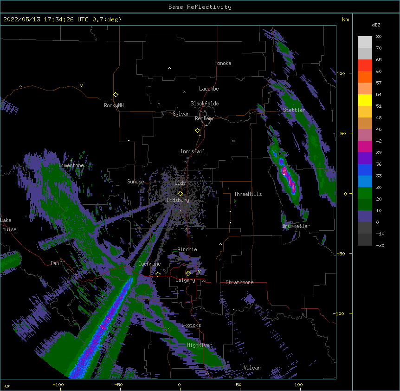Screen dimensions: 400x391
Task: Click the -100 tick on bottom axis
Action: point(58,384)
